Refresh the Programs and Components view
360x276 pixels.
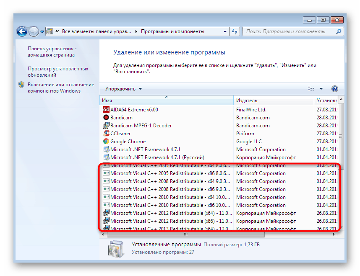(235, 32)
